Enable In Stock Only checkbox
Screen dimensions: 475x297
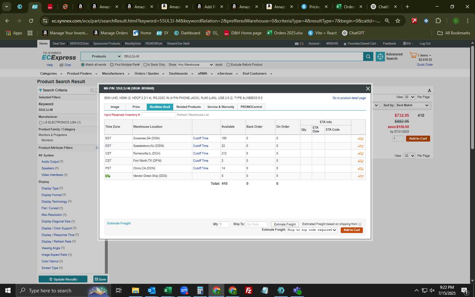click(145, 65)
